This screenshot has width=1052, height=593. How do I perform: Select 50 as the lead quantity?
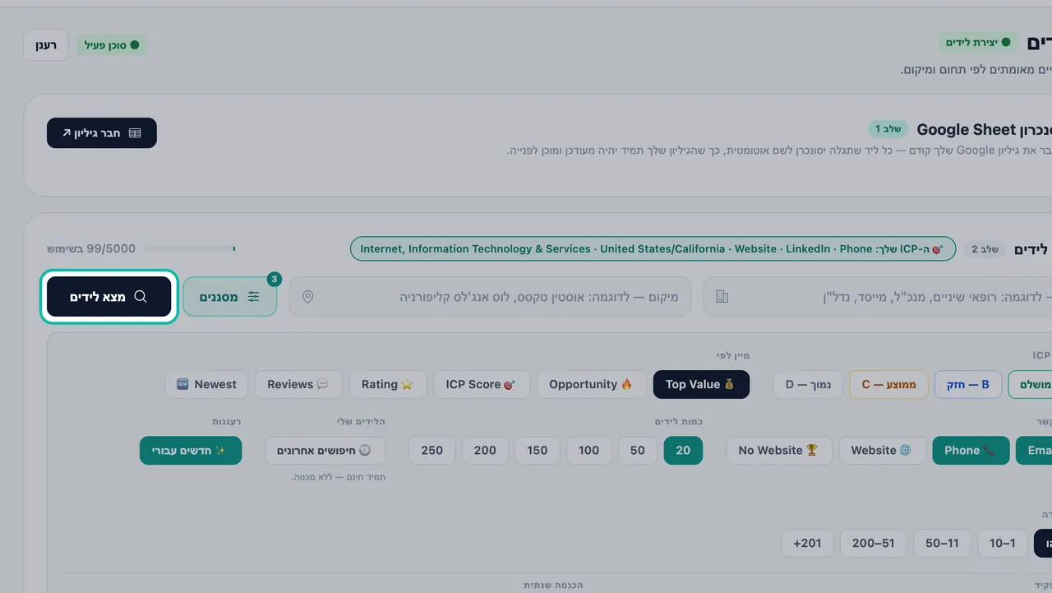(638, 451)
